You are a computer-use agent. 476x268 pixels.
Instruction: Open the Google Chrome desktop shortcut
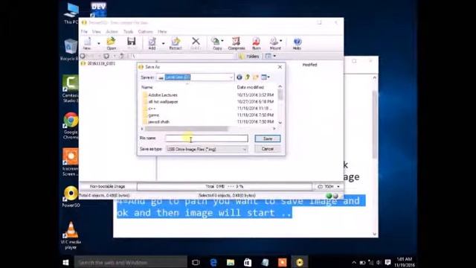point(71,126)
